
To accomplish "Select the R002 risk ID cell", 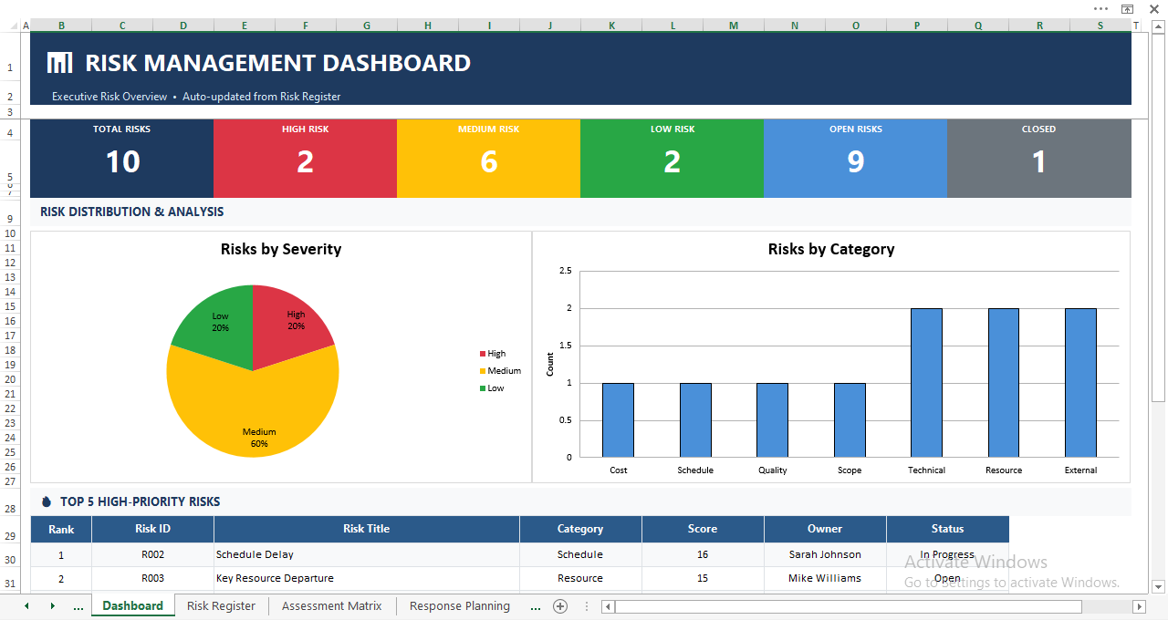I will pyautogui.click(x=152, y=554).
